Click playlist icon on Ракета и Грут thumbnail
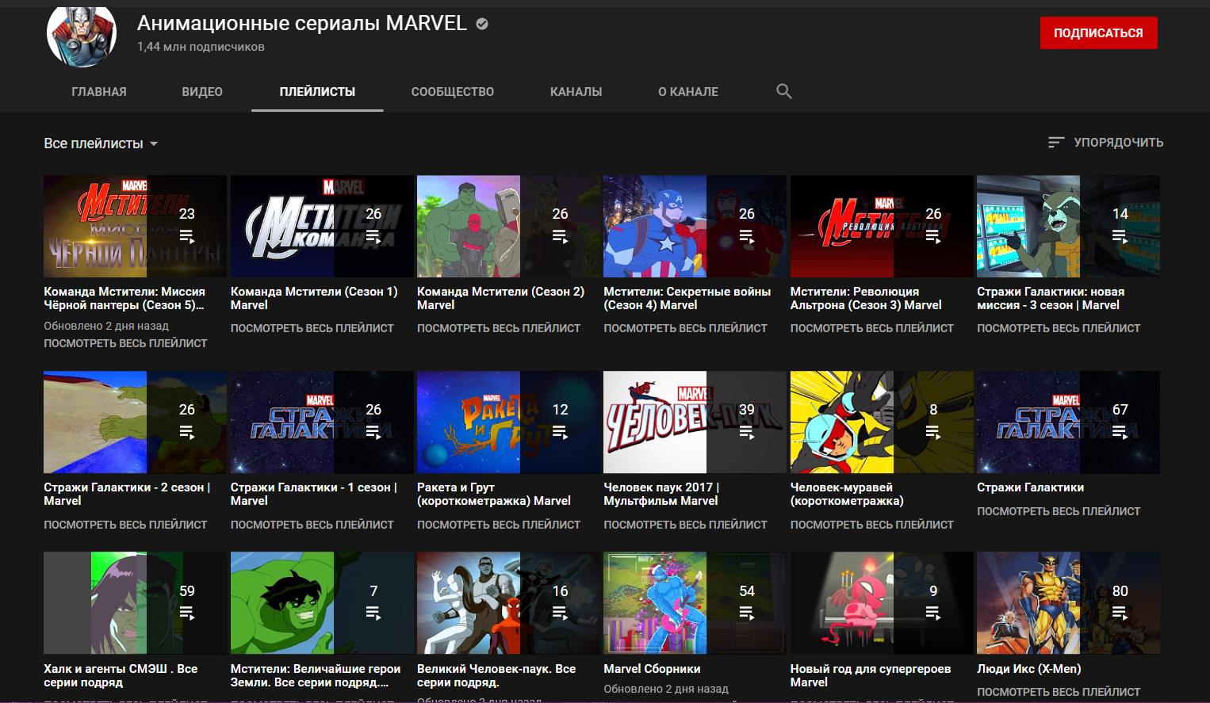The height and width of the screenshot is (703, 1210). [x=560, y=432]
